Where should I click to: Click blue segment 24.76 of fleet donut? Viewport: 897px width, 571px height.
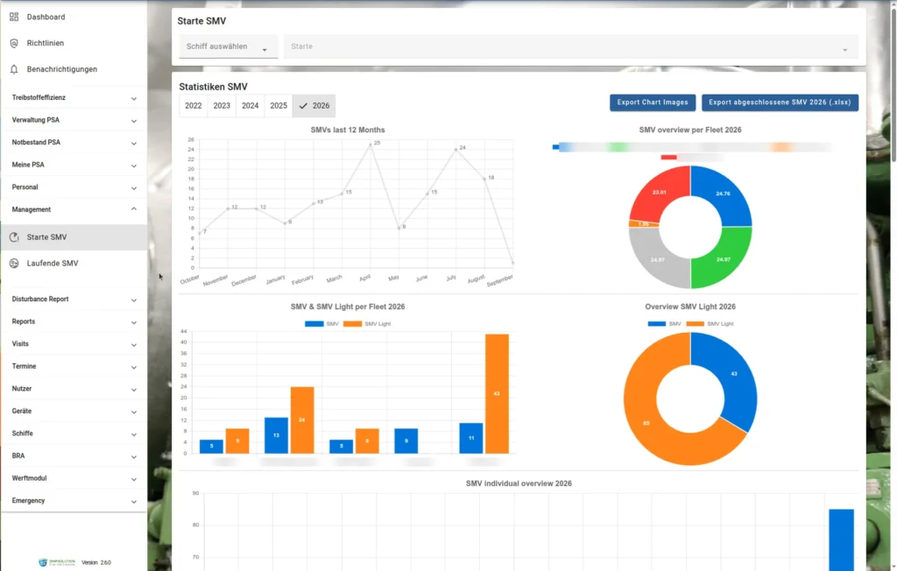pos(724,194)
